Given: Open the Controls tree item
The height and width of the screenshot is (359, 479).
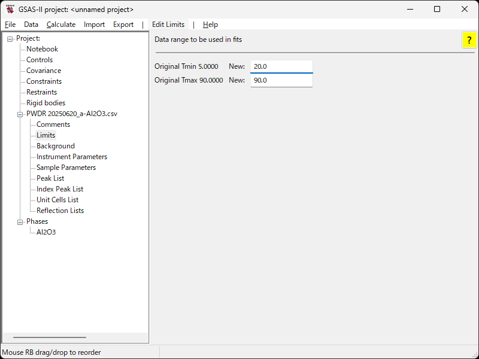Looking at the screenshot, I should 40,60.
